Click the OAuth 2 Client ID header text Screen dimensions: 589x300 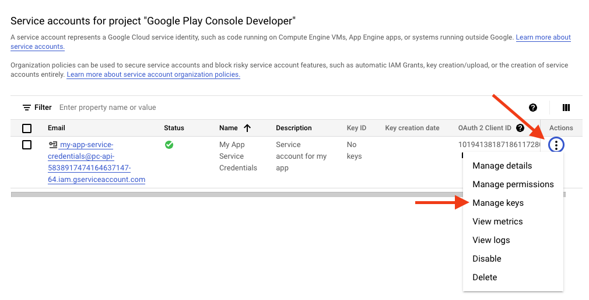[x=485, y=128]
